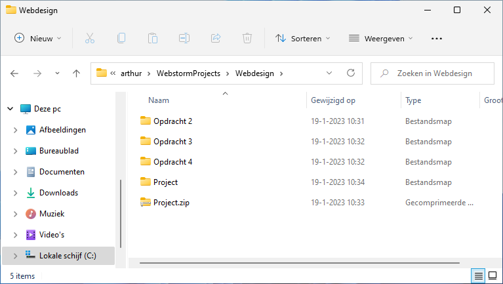Select the Opdracht 2 folder

pyautogui.click(x=172, y=121)
